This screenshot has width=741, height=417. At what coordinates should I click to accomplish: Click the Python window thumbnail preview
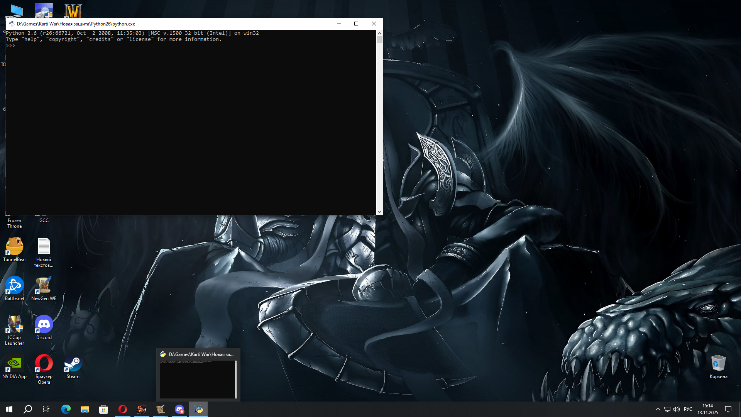click(198, 379)
